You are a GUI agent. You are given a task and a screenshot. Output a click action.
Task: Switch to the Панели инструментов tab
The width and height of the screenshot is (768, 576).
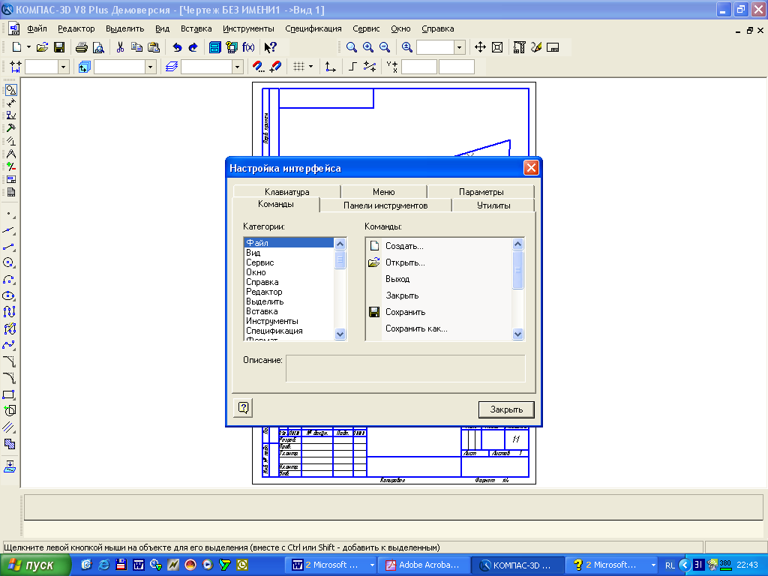385,205
